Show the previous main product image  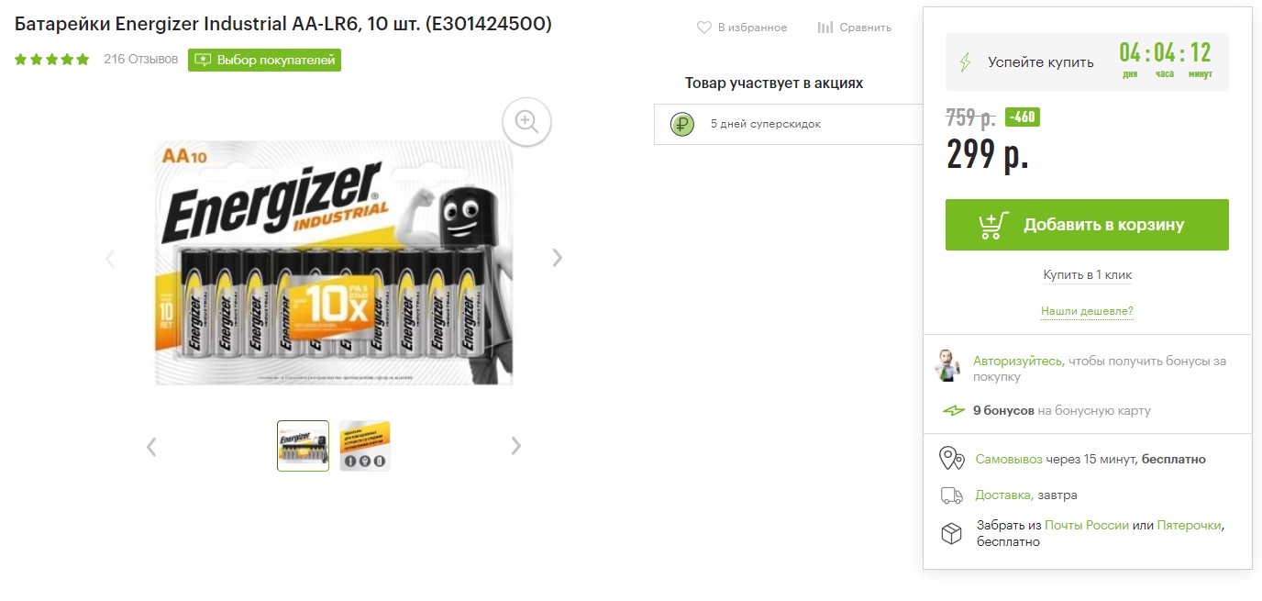pyautogui.click(x=111, y=258)
